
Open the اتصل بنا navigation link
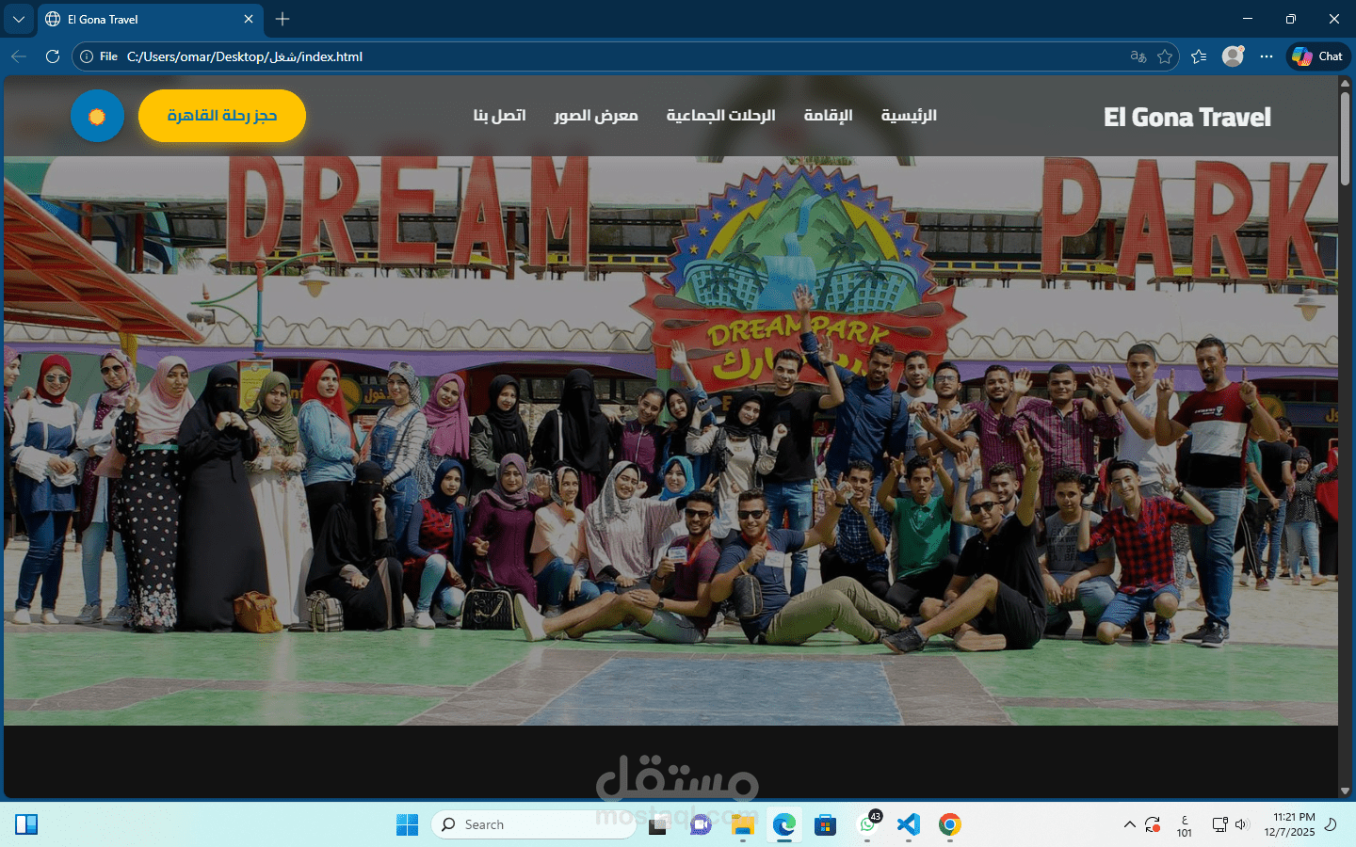(499, 116)
